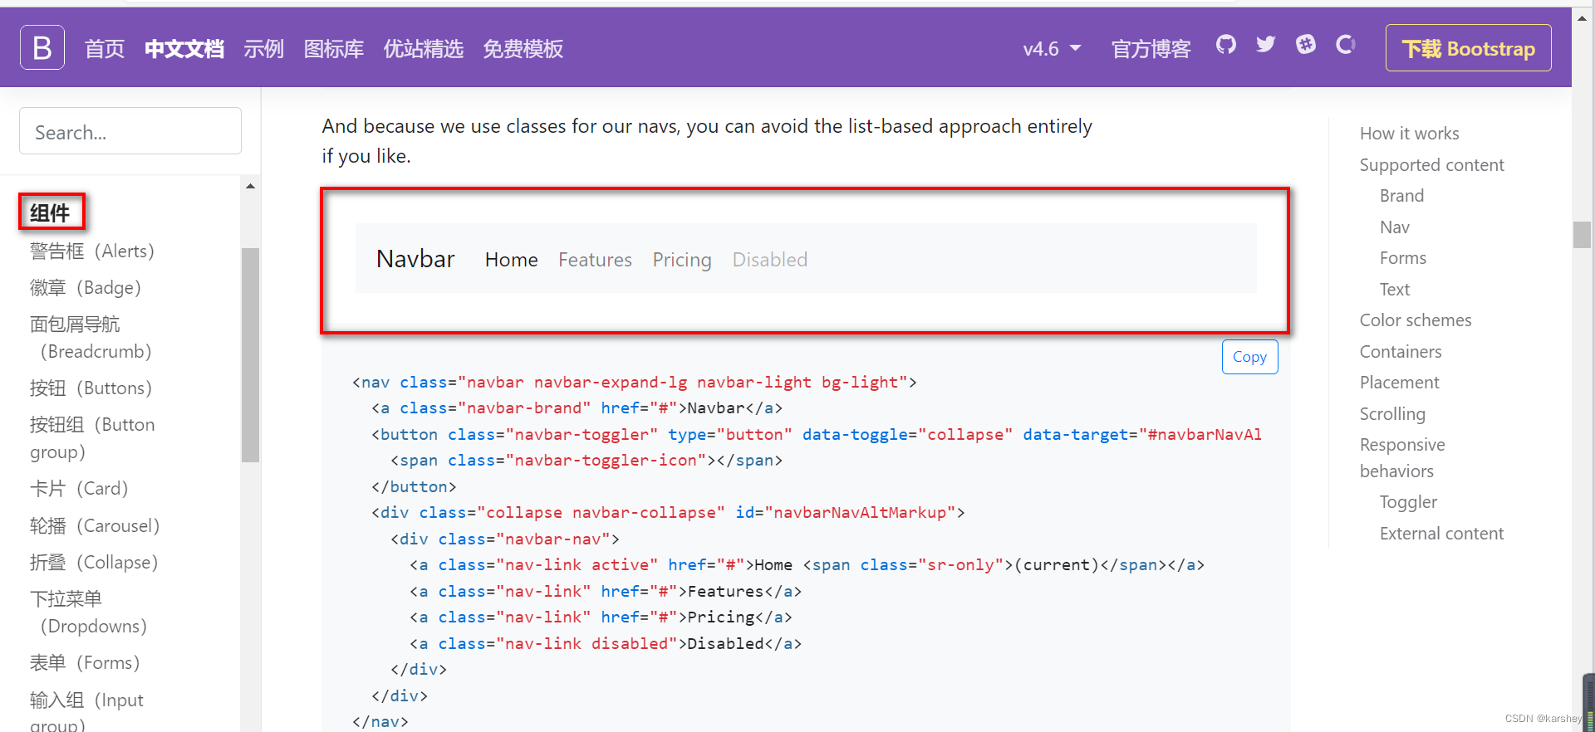Open 警告框 (Alerts) in sidebar
This screenshot has width=1595, height=732.
(x=92, y=251)
